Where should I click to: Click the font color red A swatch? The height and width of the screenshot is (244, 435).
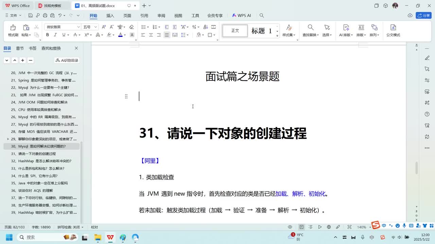120,35
